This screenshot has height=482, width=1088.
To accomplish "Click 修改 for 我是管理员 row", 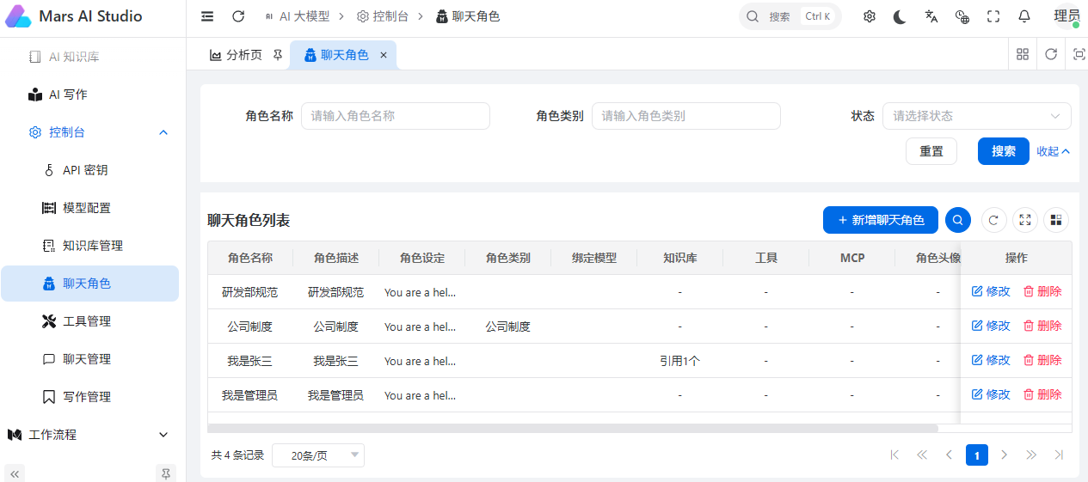I will pos(991,395).
